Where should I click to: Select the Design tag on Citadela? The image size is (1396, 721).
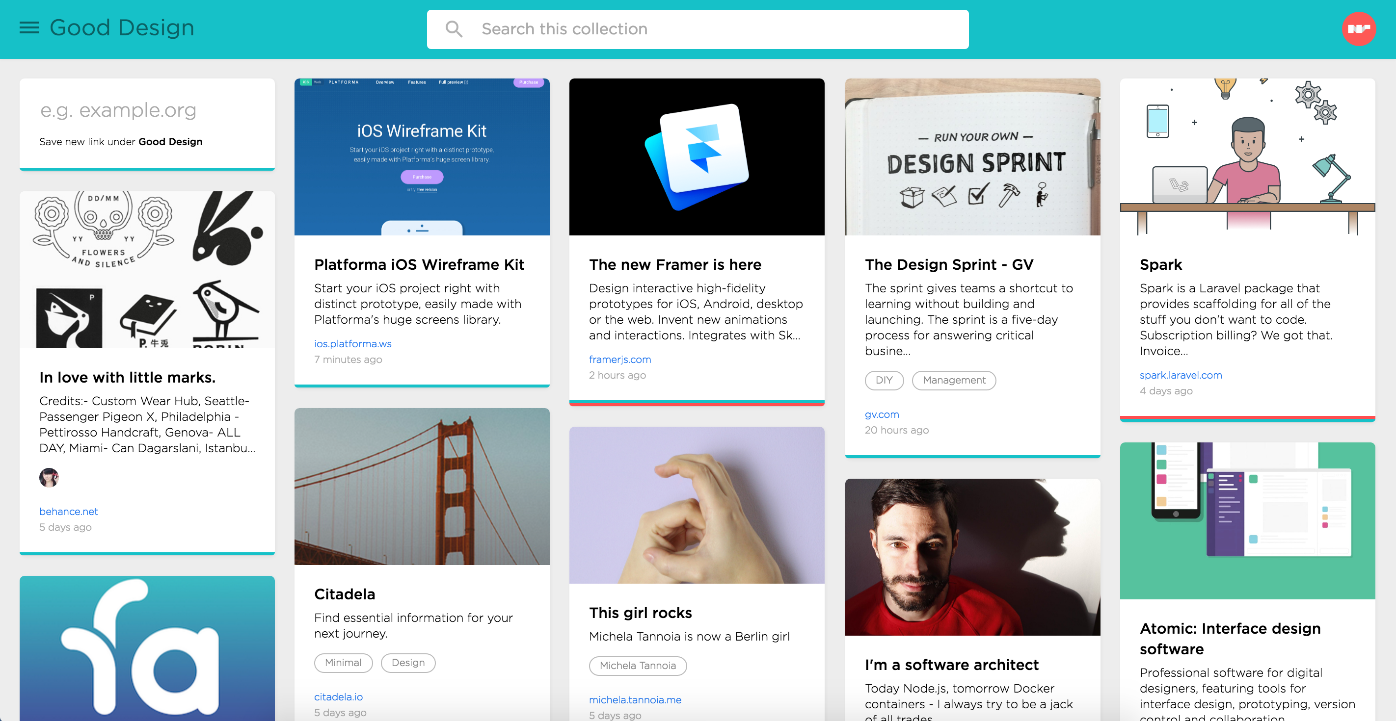pos(407,663)
